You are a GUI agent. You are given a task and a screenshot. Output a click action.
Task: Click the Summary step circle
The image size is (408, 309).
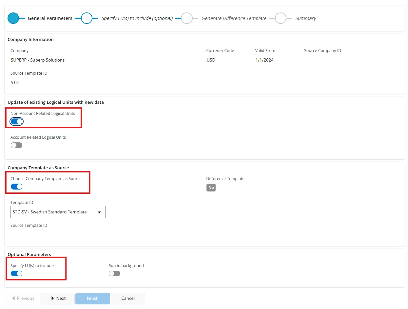pyautogui.click(x=281, y=18)
